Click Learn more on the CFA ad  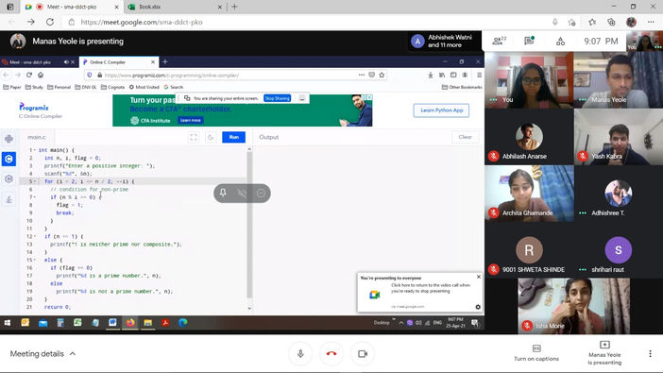(190, 121)
